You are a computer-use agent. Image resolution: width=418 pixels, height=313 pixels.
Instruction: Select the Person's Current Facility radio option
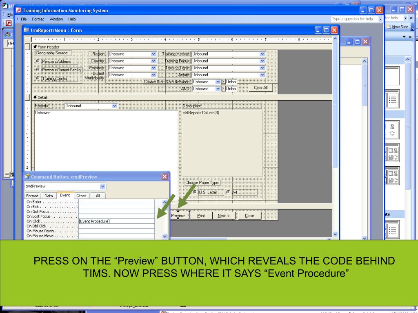click(x=38, y=69)
